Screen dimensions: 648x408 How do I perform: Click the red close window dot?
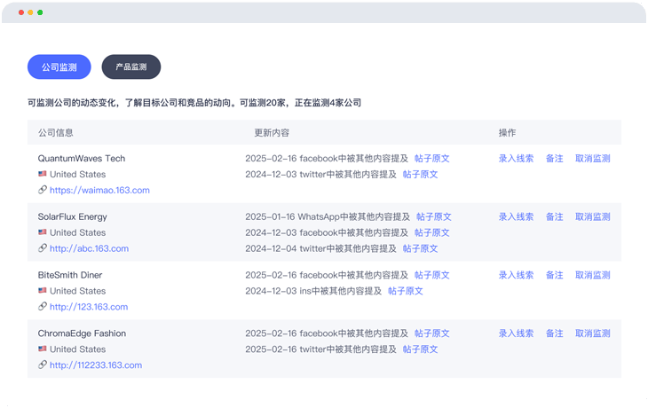point(21,12)
